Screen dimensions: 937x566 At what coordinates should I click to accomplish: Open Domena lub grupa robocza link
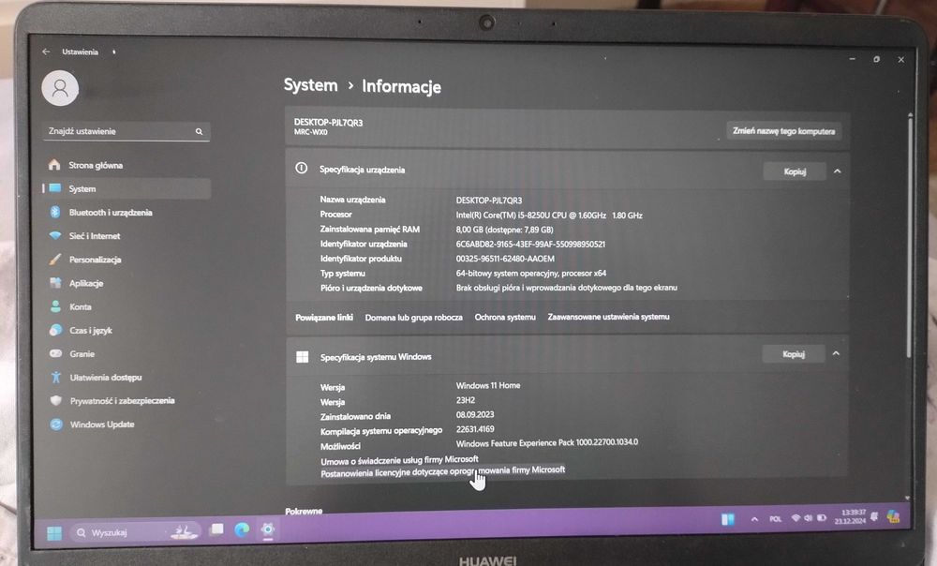[413, 318]
